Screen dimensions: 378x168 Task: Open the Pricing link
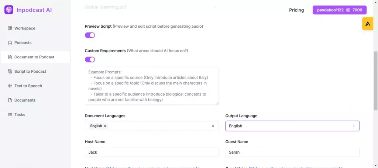(296, 10)
